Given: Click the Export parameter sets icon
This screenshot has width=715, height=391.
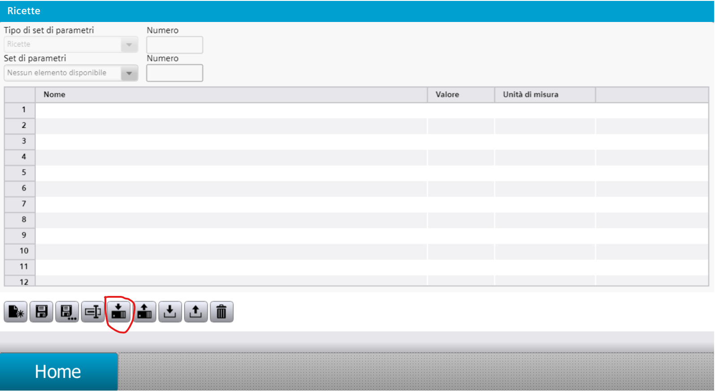Looking at the screenshot, I should [x=196, y=312].
